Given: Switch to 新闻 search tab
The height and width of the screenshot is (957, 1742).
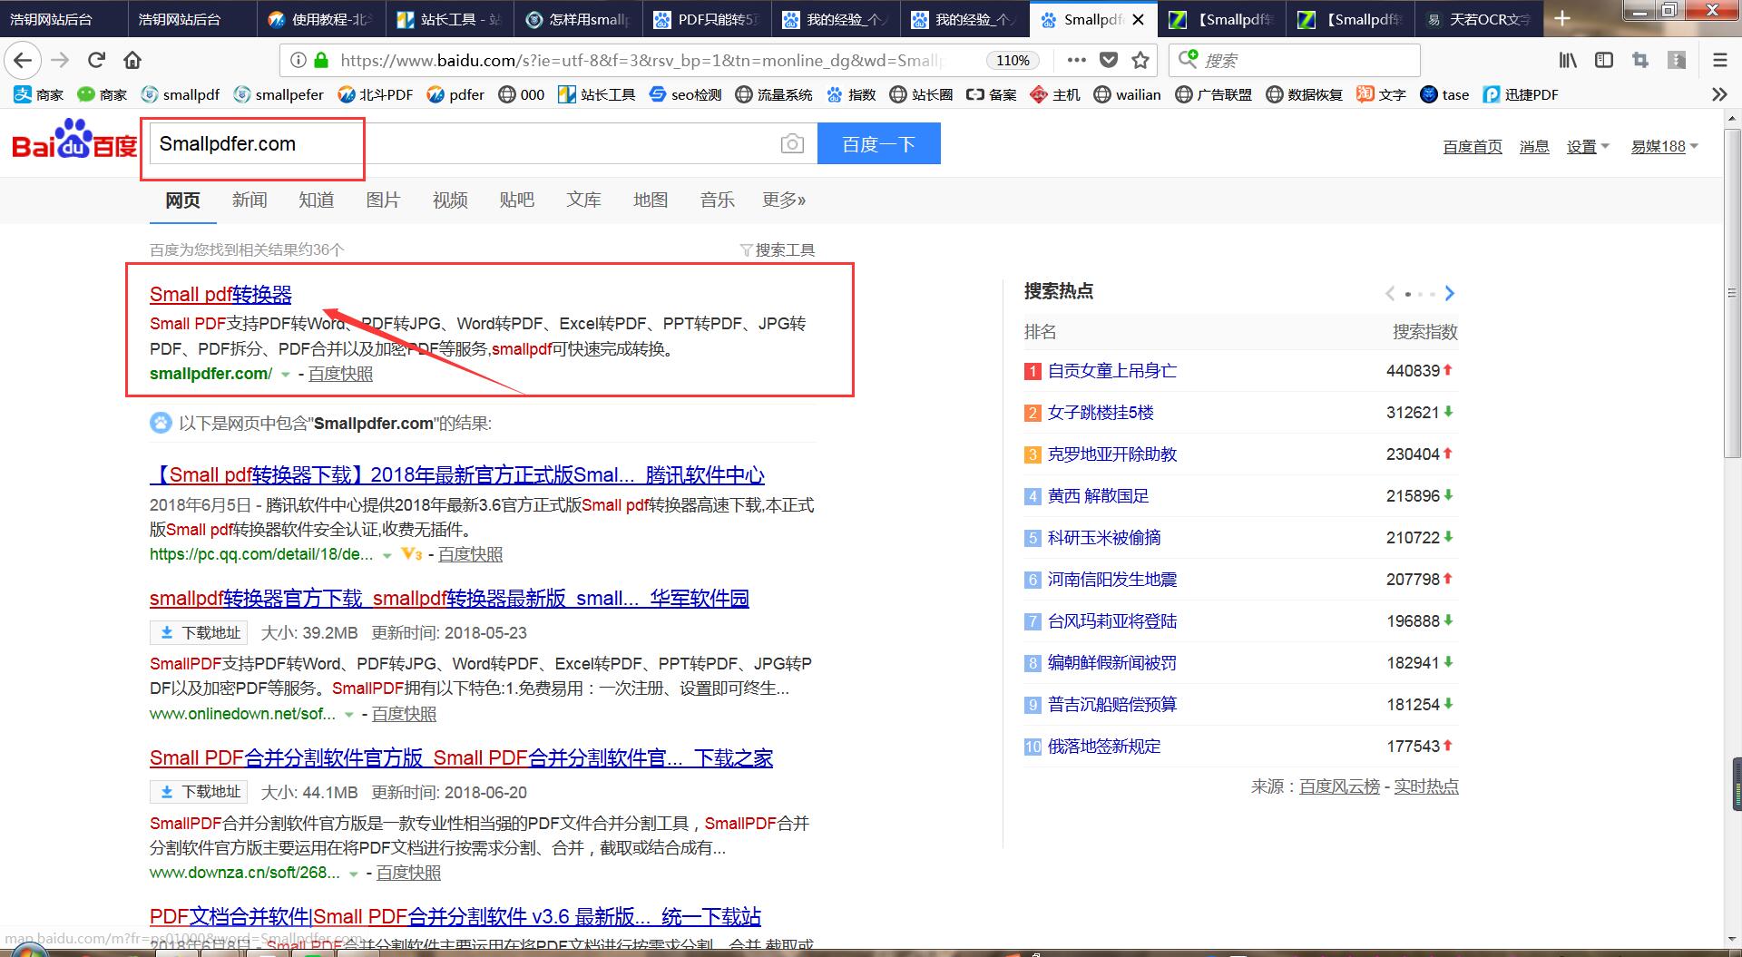Looking at the screenshot, I should tap(250, 200).
